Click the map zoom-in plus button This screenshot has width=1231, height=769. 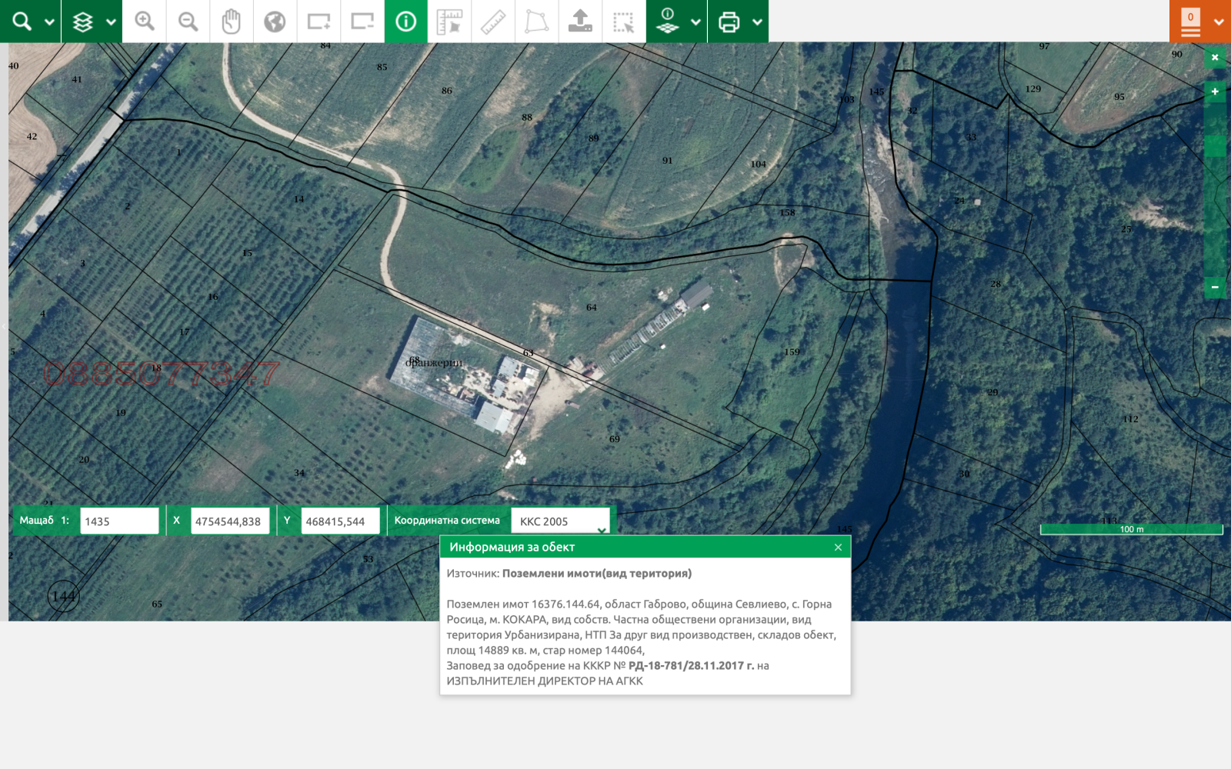click(x=1215, y=92)
